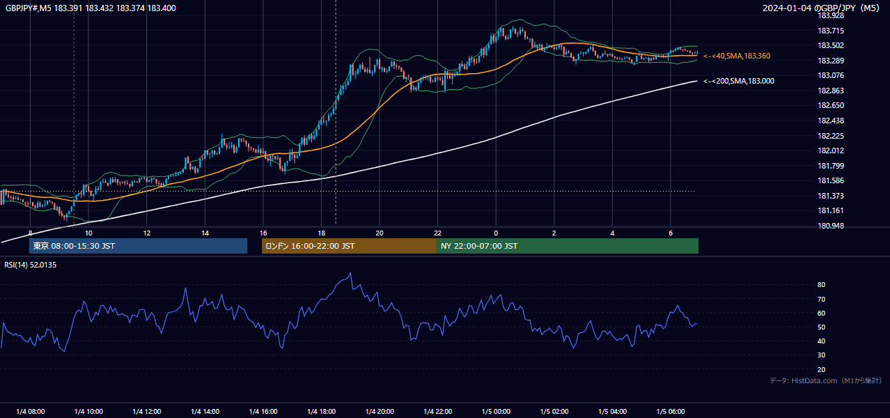Select the 東京 08:00-15:30 JST session bar

point(138,246)
